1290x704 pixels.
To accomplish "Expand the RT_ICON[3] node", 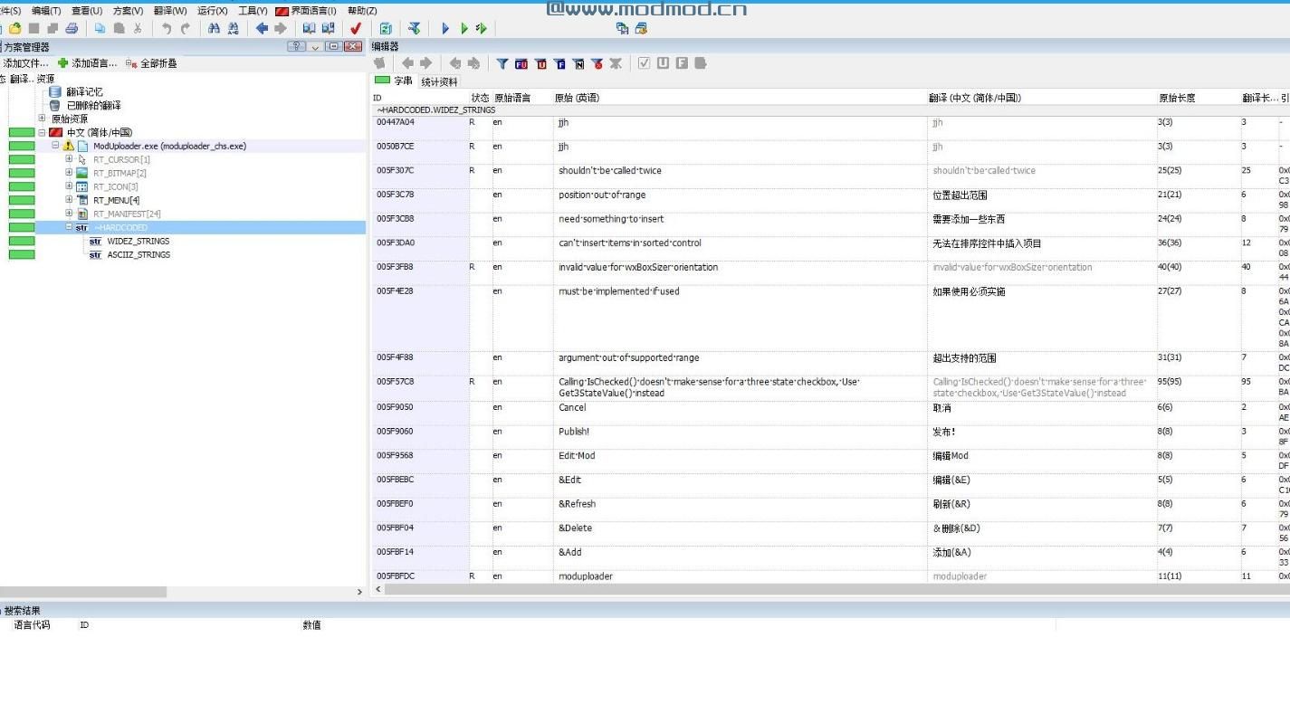I will click(x=69, y=186).
